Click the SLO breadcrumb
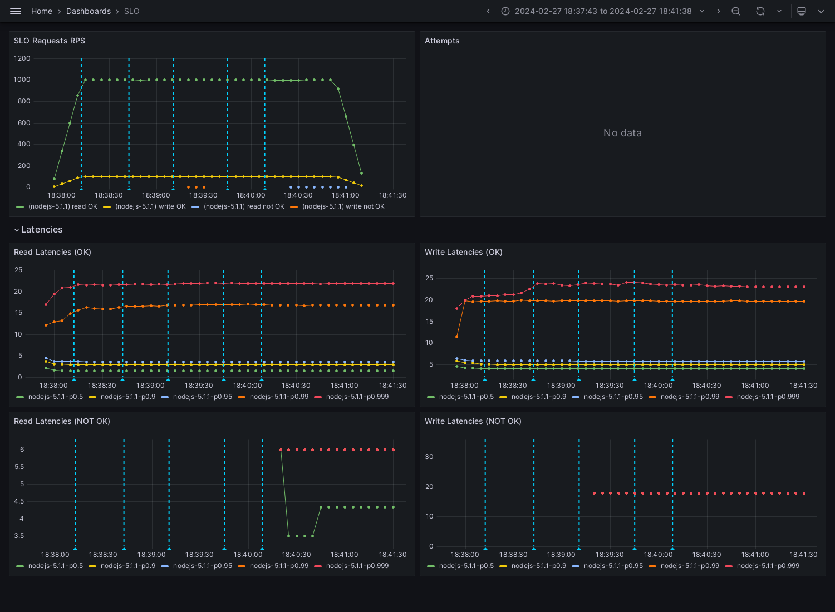The width and height of the screenshot is (835, 612). [x=132, y=11]
